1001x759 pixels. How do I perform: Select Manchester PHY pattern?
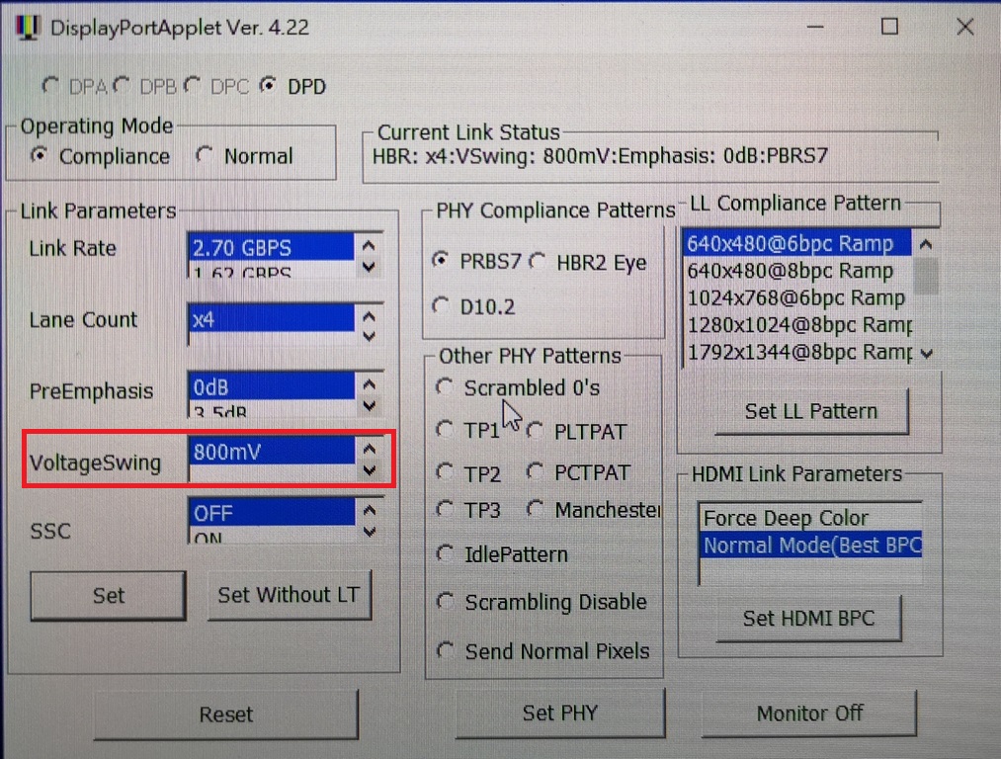[x=535, y=509]
